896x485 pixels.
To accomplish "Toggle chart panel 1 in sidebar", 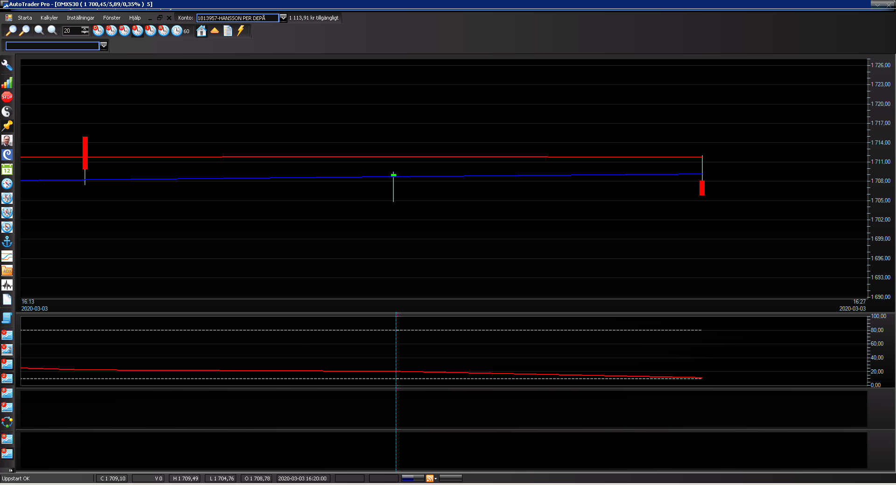I will (7, 364).
